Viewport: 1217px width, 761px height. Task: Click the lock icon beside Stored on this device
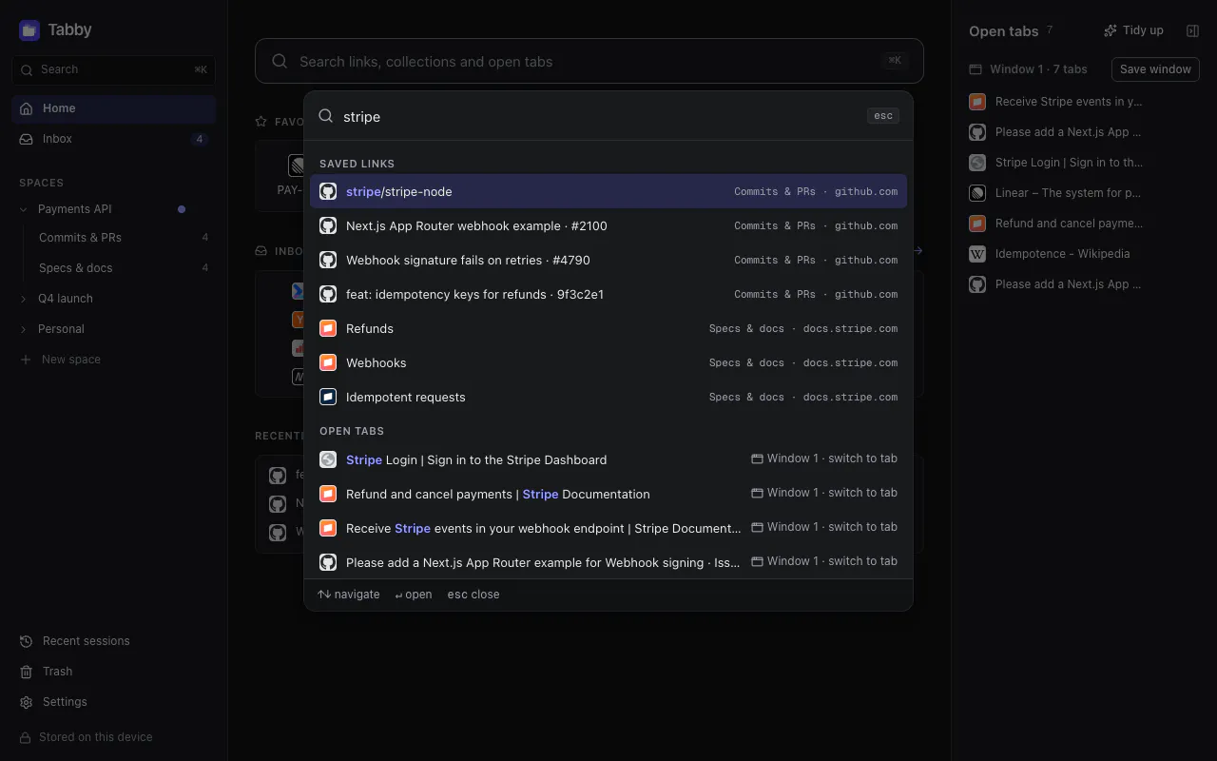26,737
